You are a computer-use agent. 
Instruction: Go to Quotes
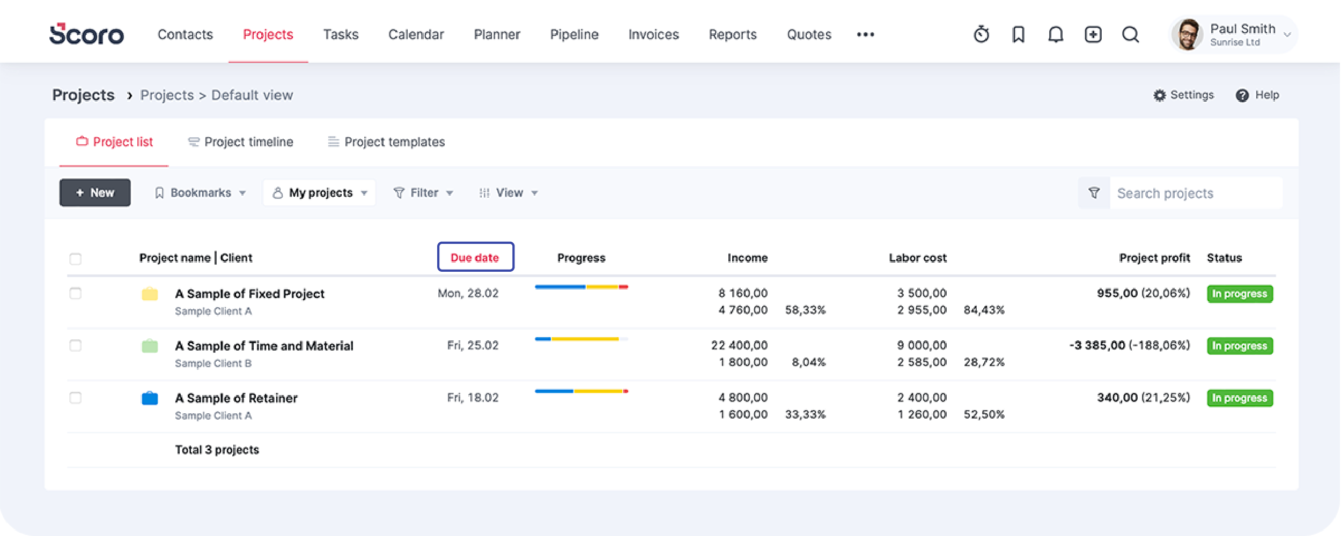click(x=809, y=34)
